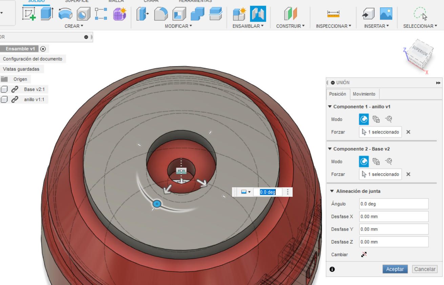Switch to the Movimiento tab
The width and height of the screenshot is (444, 285).
[x=364, y=94]
